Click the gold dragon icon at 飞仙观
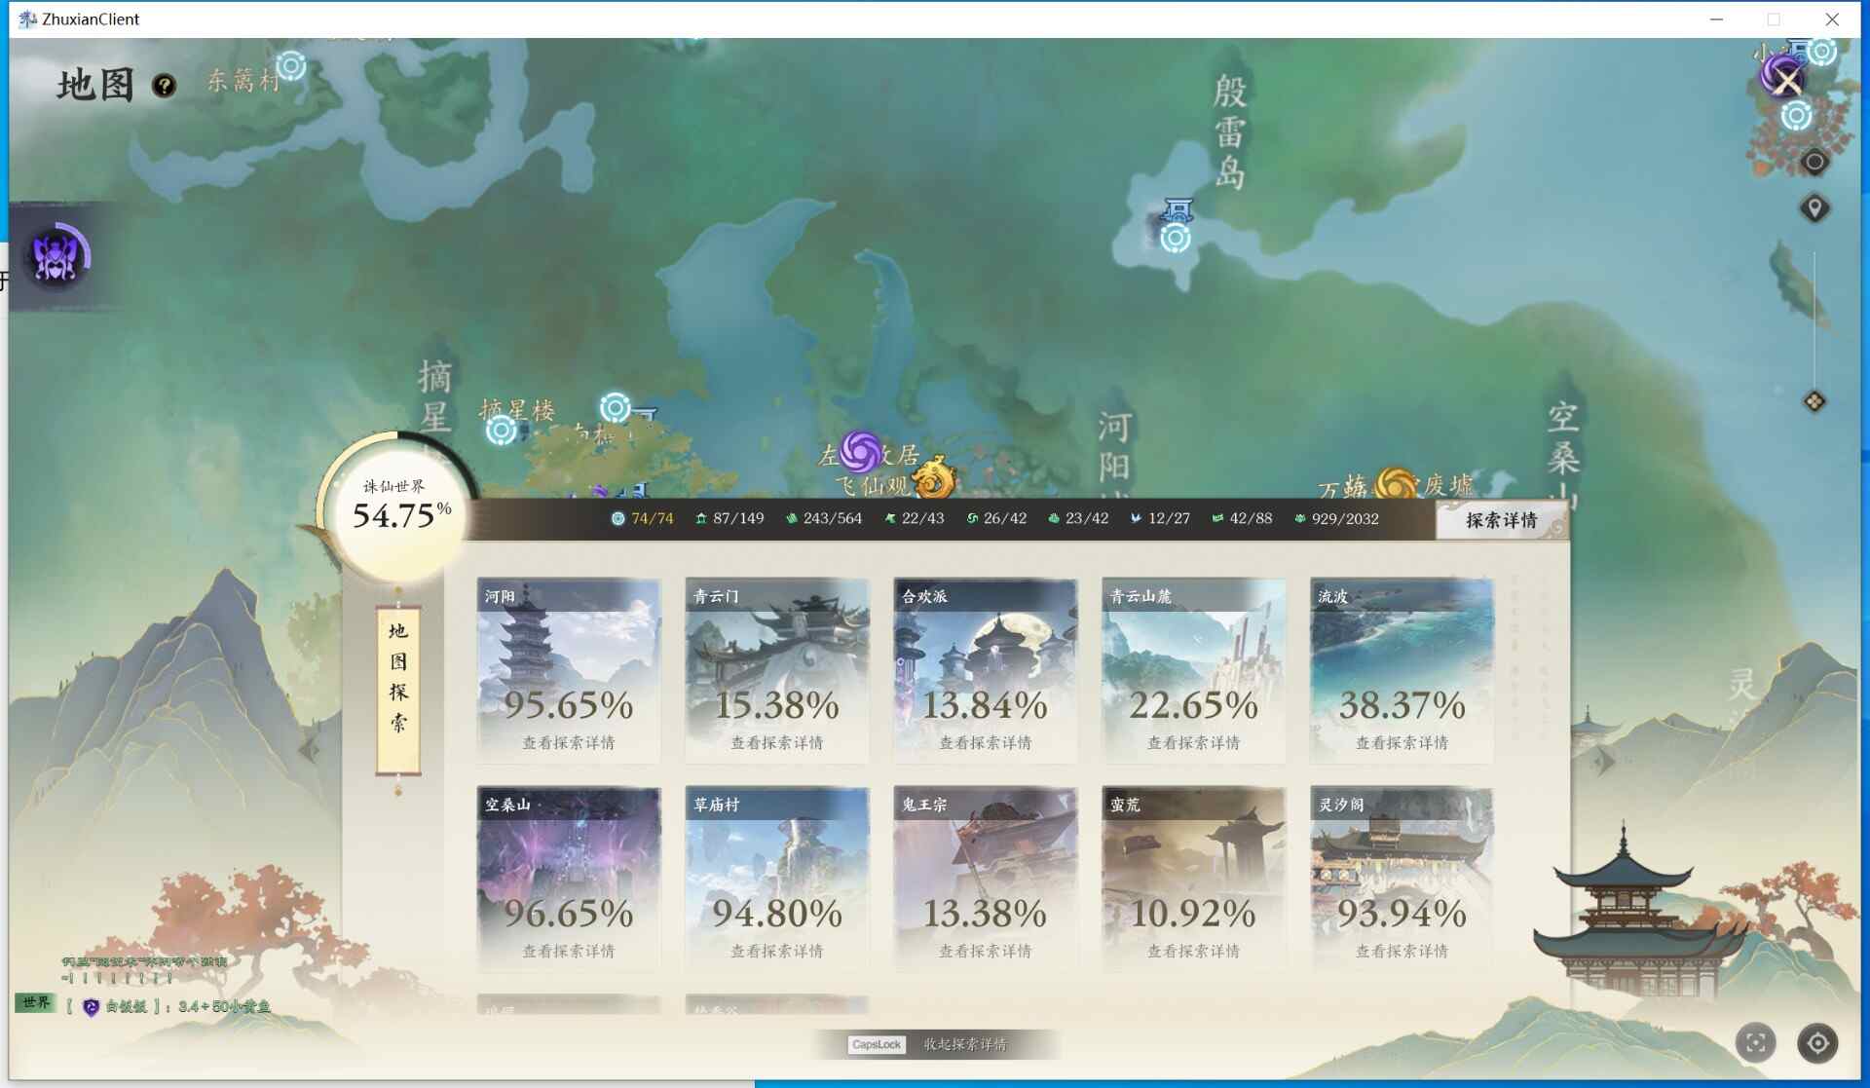 tap(933, 477)
